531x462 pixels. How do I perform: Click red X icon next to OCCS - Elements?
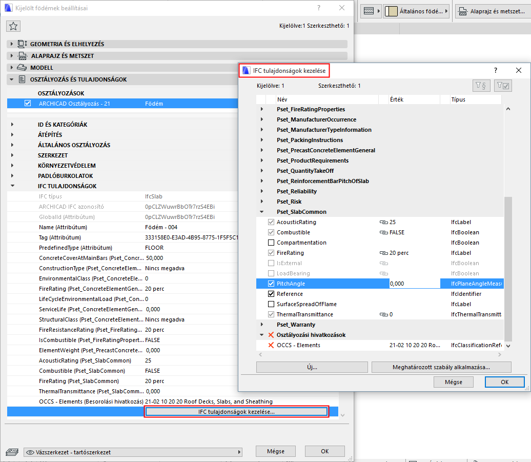point(271,345)
